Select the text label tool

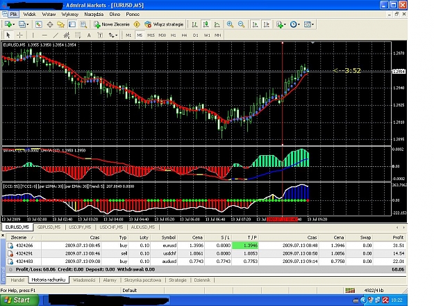(100, 35)
